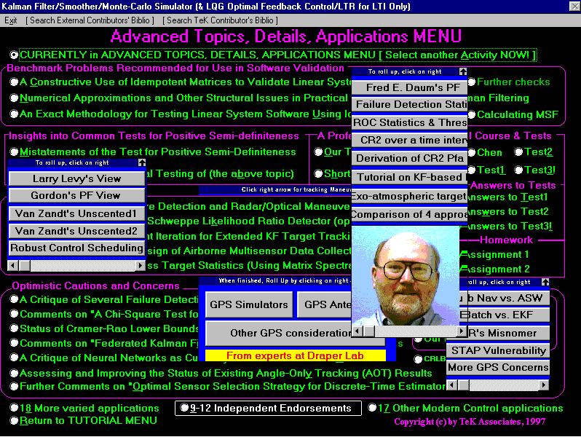Open Gordon's PF View button
Viewport: 581px width, 437px height.
(76, 195)
